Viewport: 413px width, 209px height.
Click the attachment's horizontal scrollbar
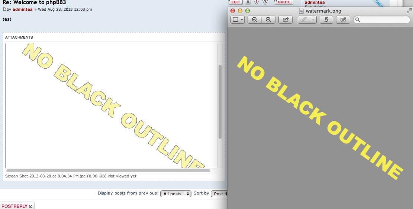click(109, 171)
